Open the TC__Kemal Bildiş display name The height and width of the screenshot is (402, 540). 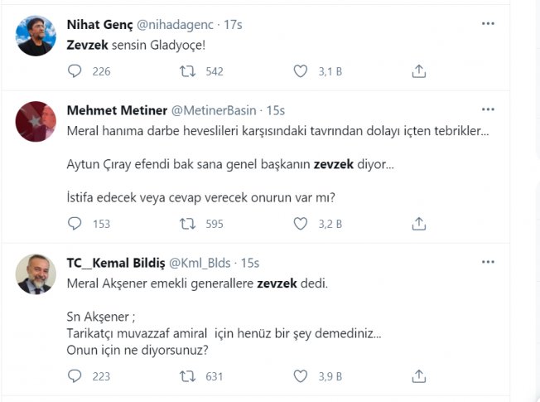116,263
